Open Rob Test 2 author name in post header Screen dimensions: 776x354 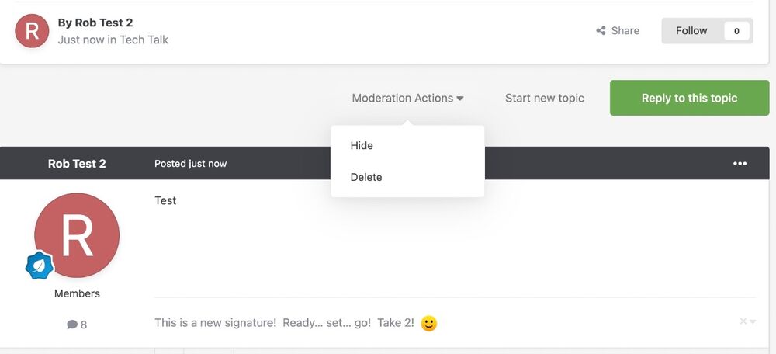pos(77,164)
